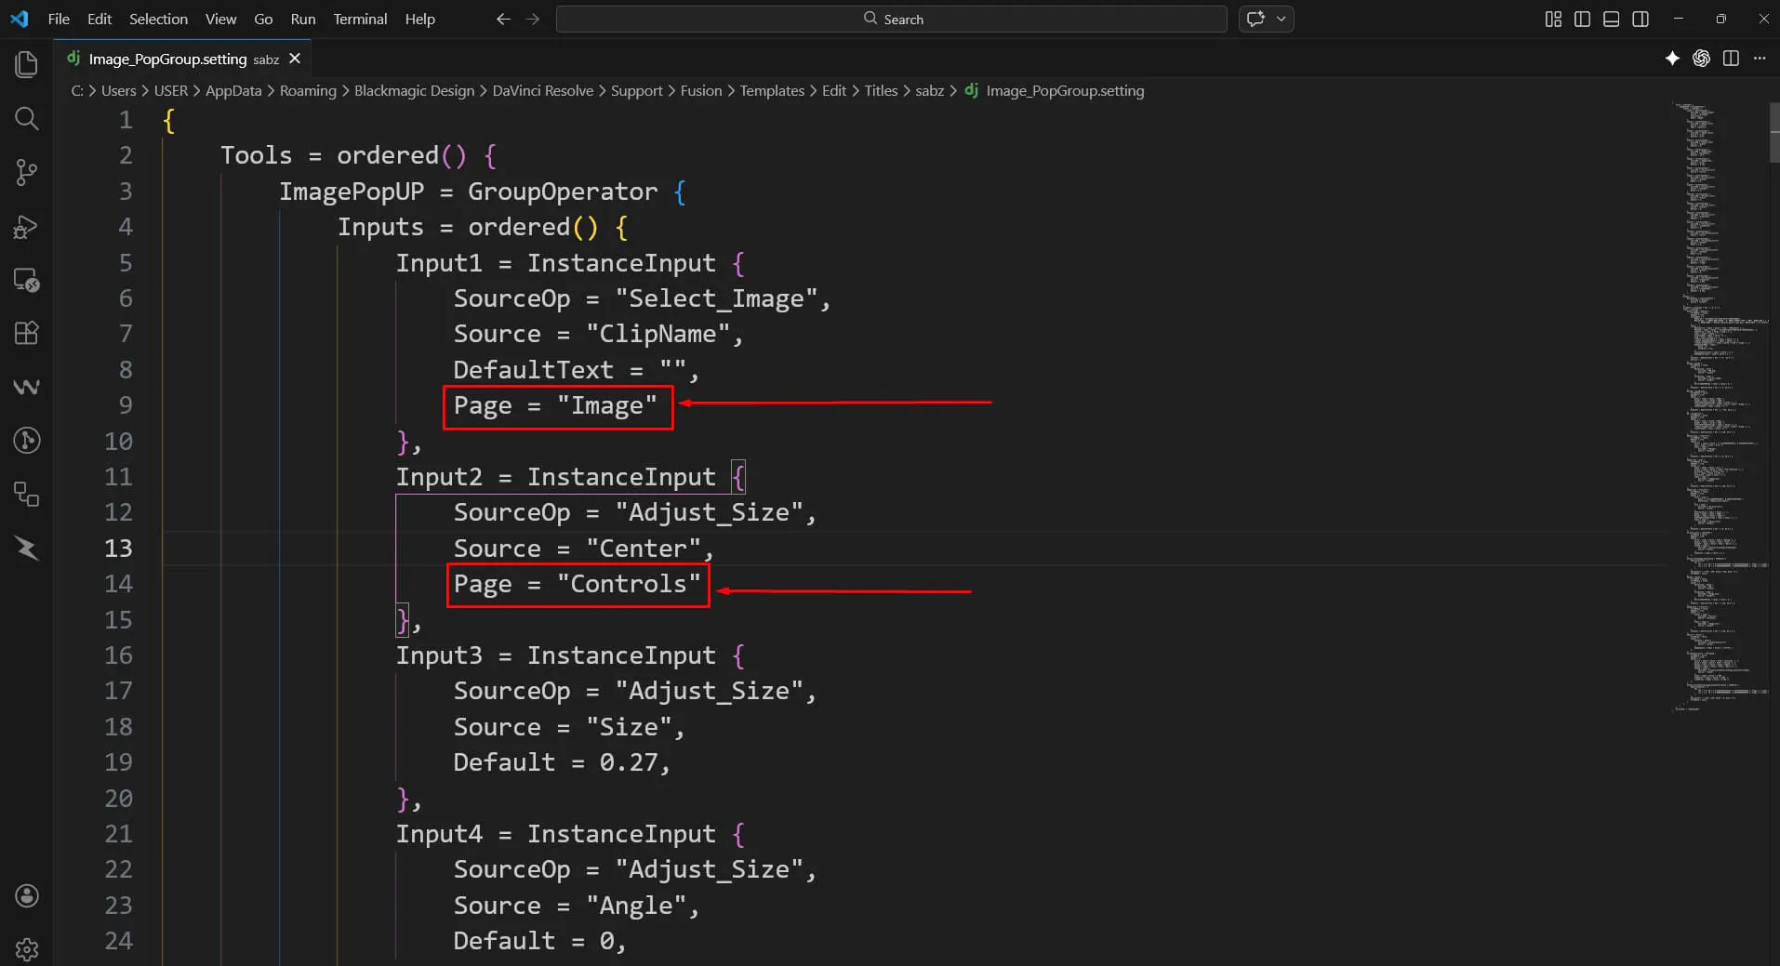The height and width of the screenshot is (966, 1780).
Task: Open the Run menu
Action: pyautogui.click(x=303, y=19)
